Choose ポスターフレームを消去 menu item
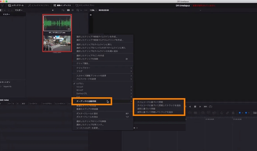The image size is (257, 151). coord(103,117)
